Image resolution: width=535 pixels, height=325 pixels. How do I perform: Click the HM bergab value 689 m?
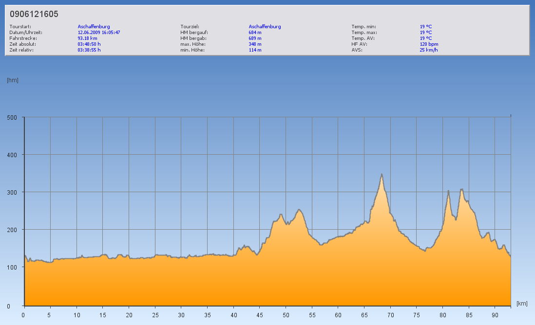click(255, 38)
